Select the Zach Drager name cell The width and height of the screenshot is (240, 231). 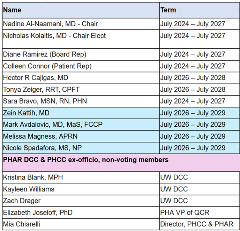(x=81, y=201)
